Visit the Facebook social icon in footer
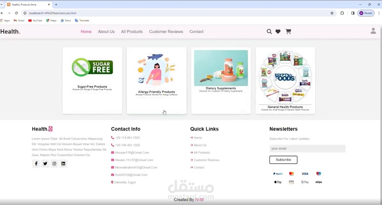The image size is (382, 205). pos(36,164)
